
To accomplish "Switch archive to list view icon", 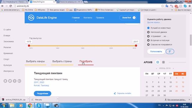I will tap(163, 62).
